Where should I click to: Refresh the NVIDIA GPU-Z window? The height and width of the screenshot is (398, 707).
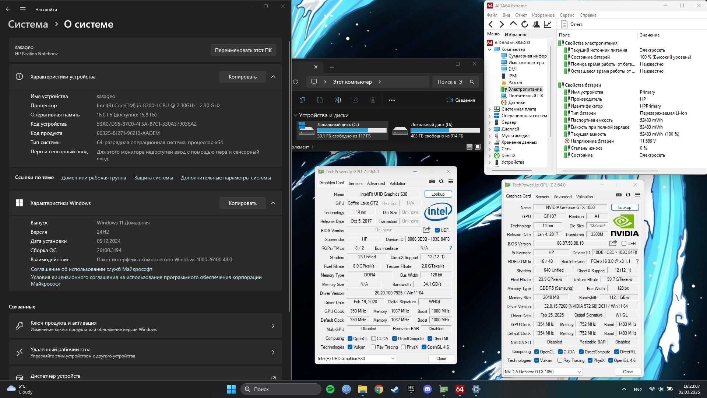click(628, 195)
